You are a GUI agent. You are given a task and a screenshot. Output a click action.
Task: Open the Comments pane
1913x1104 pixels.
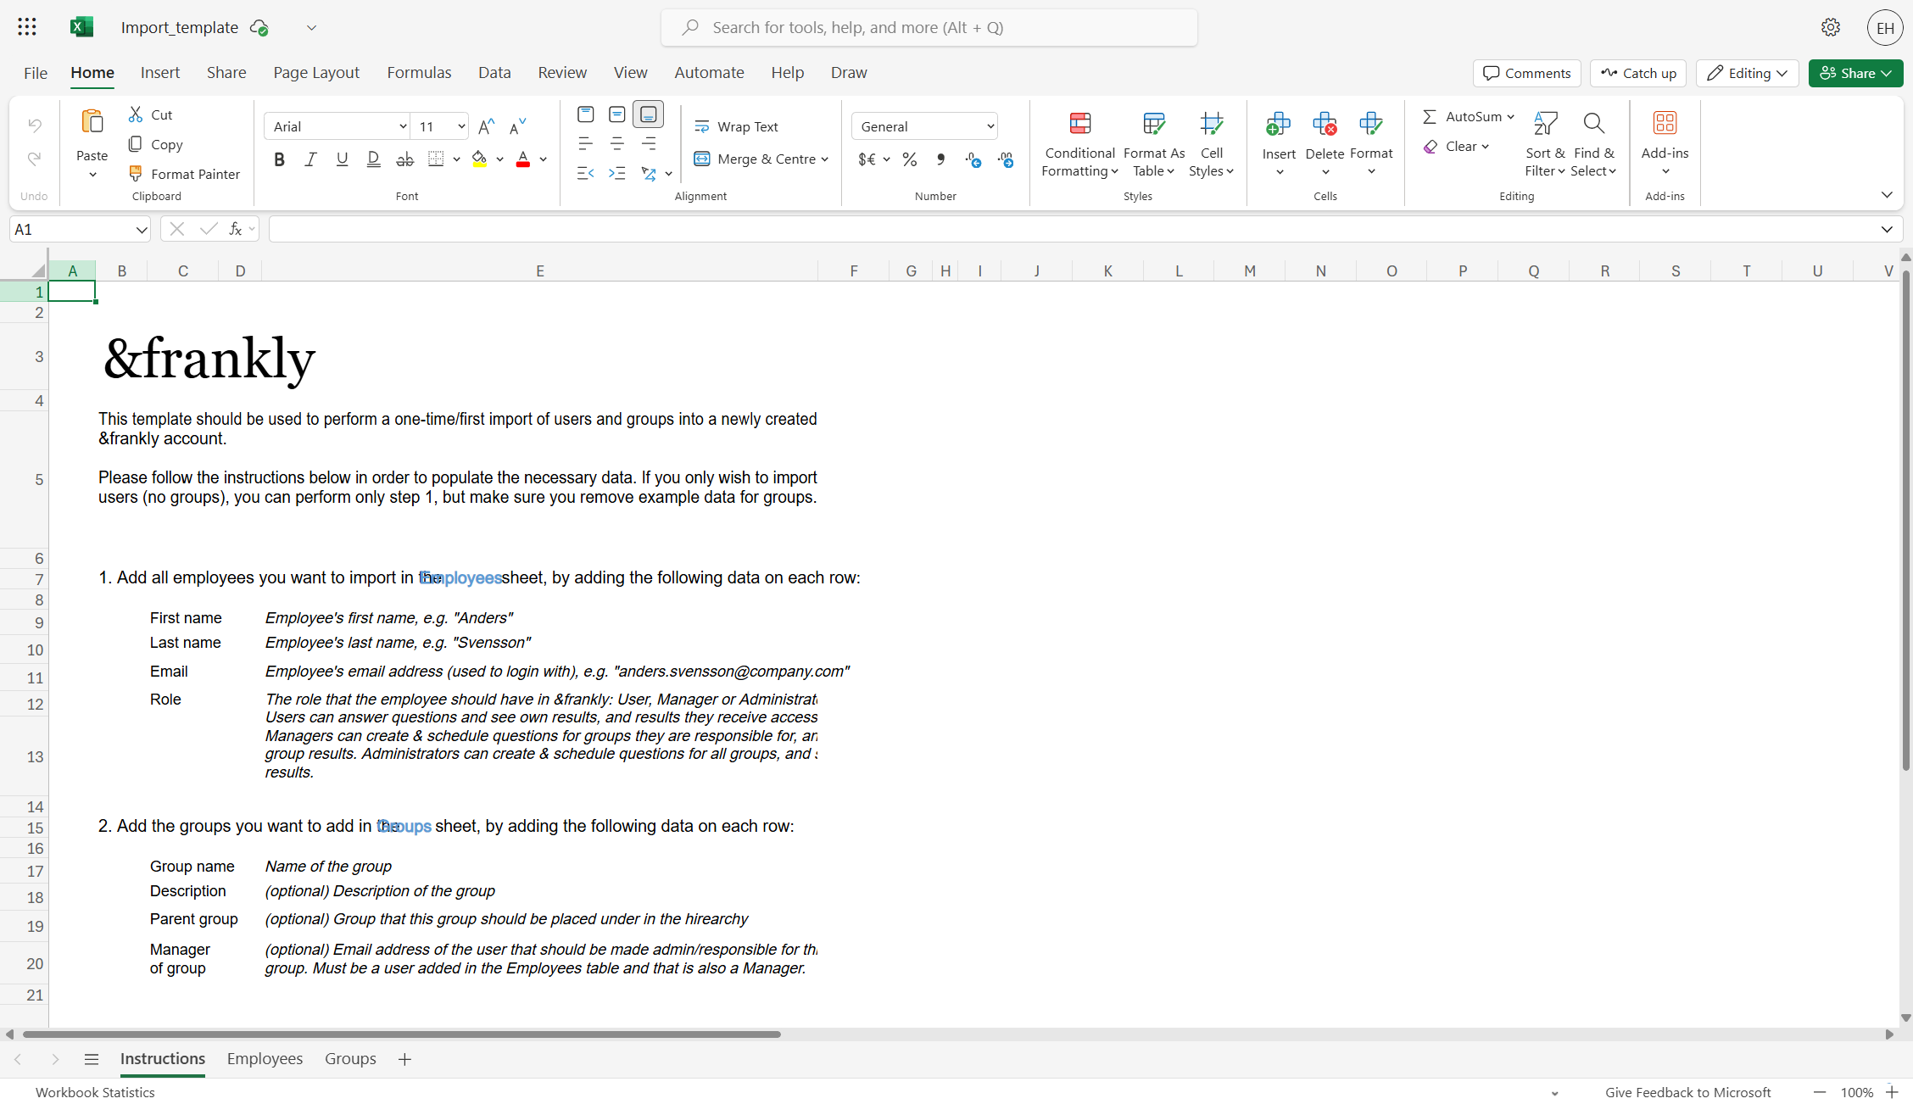(1526, 73)
